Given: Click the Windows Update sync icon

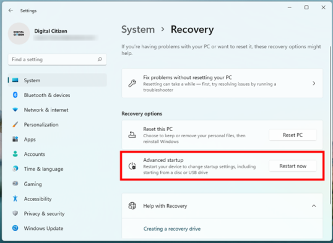Looking at the screenshot, I should click(15, 228).
